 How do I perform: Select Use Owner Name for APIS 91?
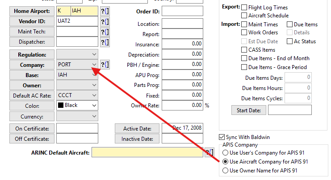tap(225, 171)
